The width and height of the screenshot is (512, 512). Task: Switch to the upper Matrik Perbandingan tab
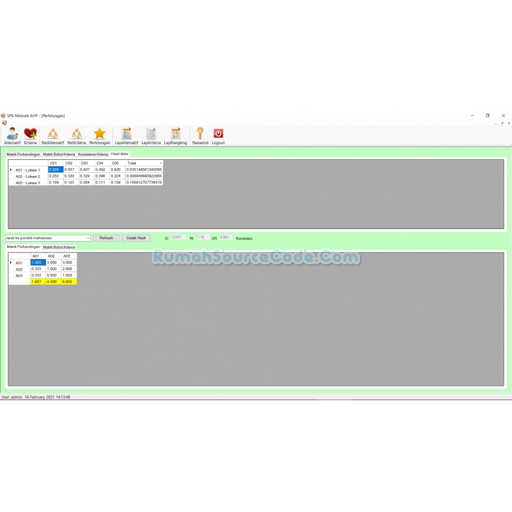(23, 154)
